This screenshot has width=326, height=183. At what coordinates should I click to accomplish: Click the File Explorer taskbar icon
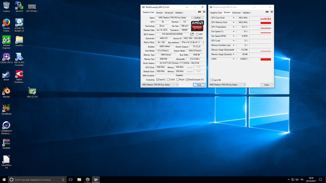(x=79, y=179)
